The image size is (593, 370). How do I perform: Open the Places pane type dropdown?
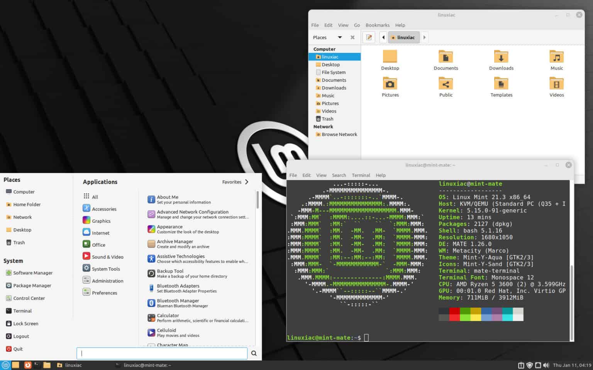coord(340,37)
